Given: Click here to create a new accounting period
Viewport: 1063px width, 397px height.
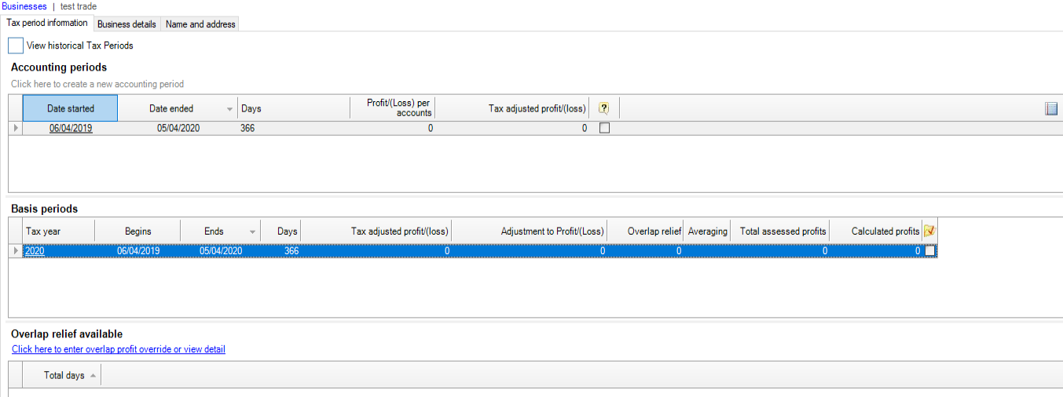Looking at the screenshot, I should click(x=97, y=84).
